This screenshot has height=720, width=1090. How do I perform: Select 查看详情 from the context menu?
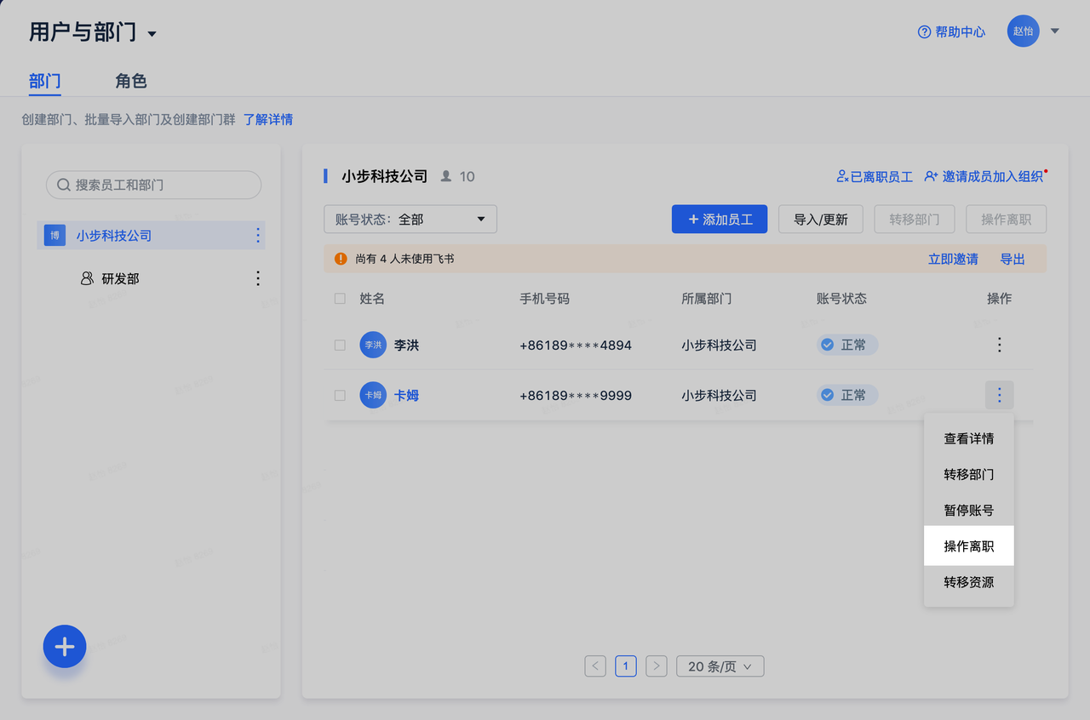point(969,439)
